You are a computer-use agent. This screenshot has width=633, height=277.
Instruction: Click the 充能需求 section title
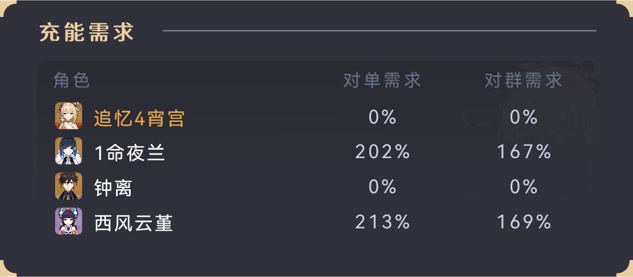pyautogui.click(x=87, y=32)
